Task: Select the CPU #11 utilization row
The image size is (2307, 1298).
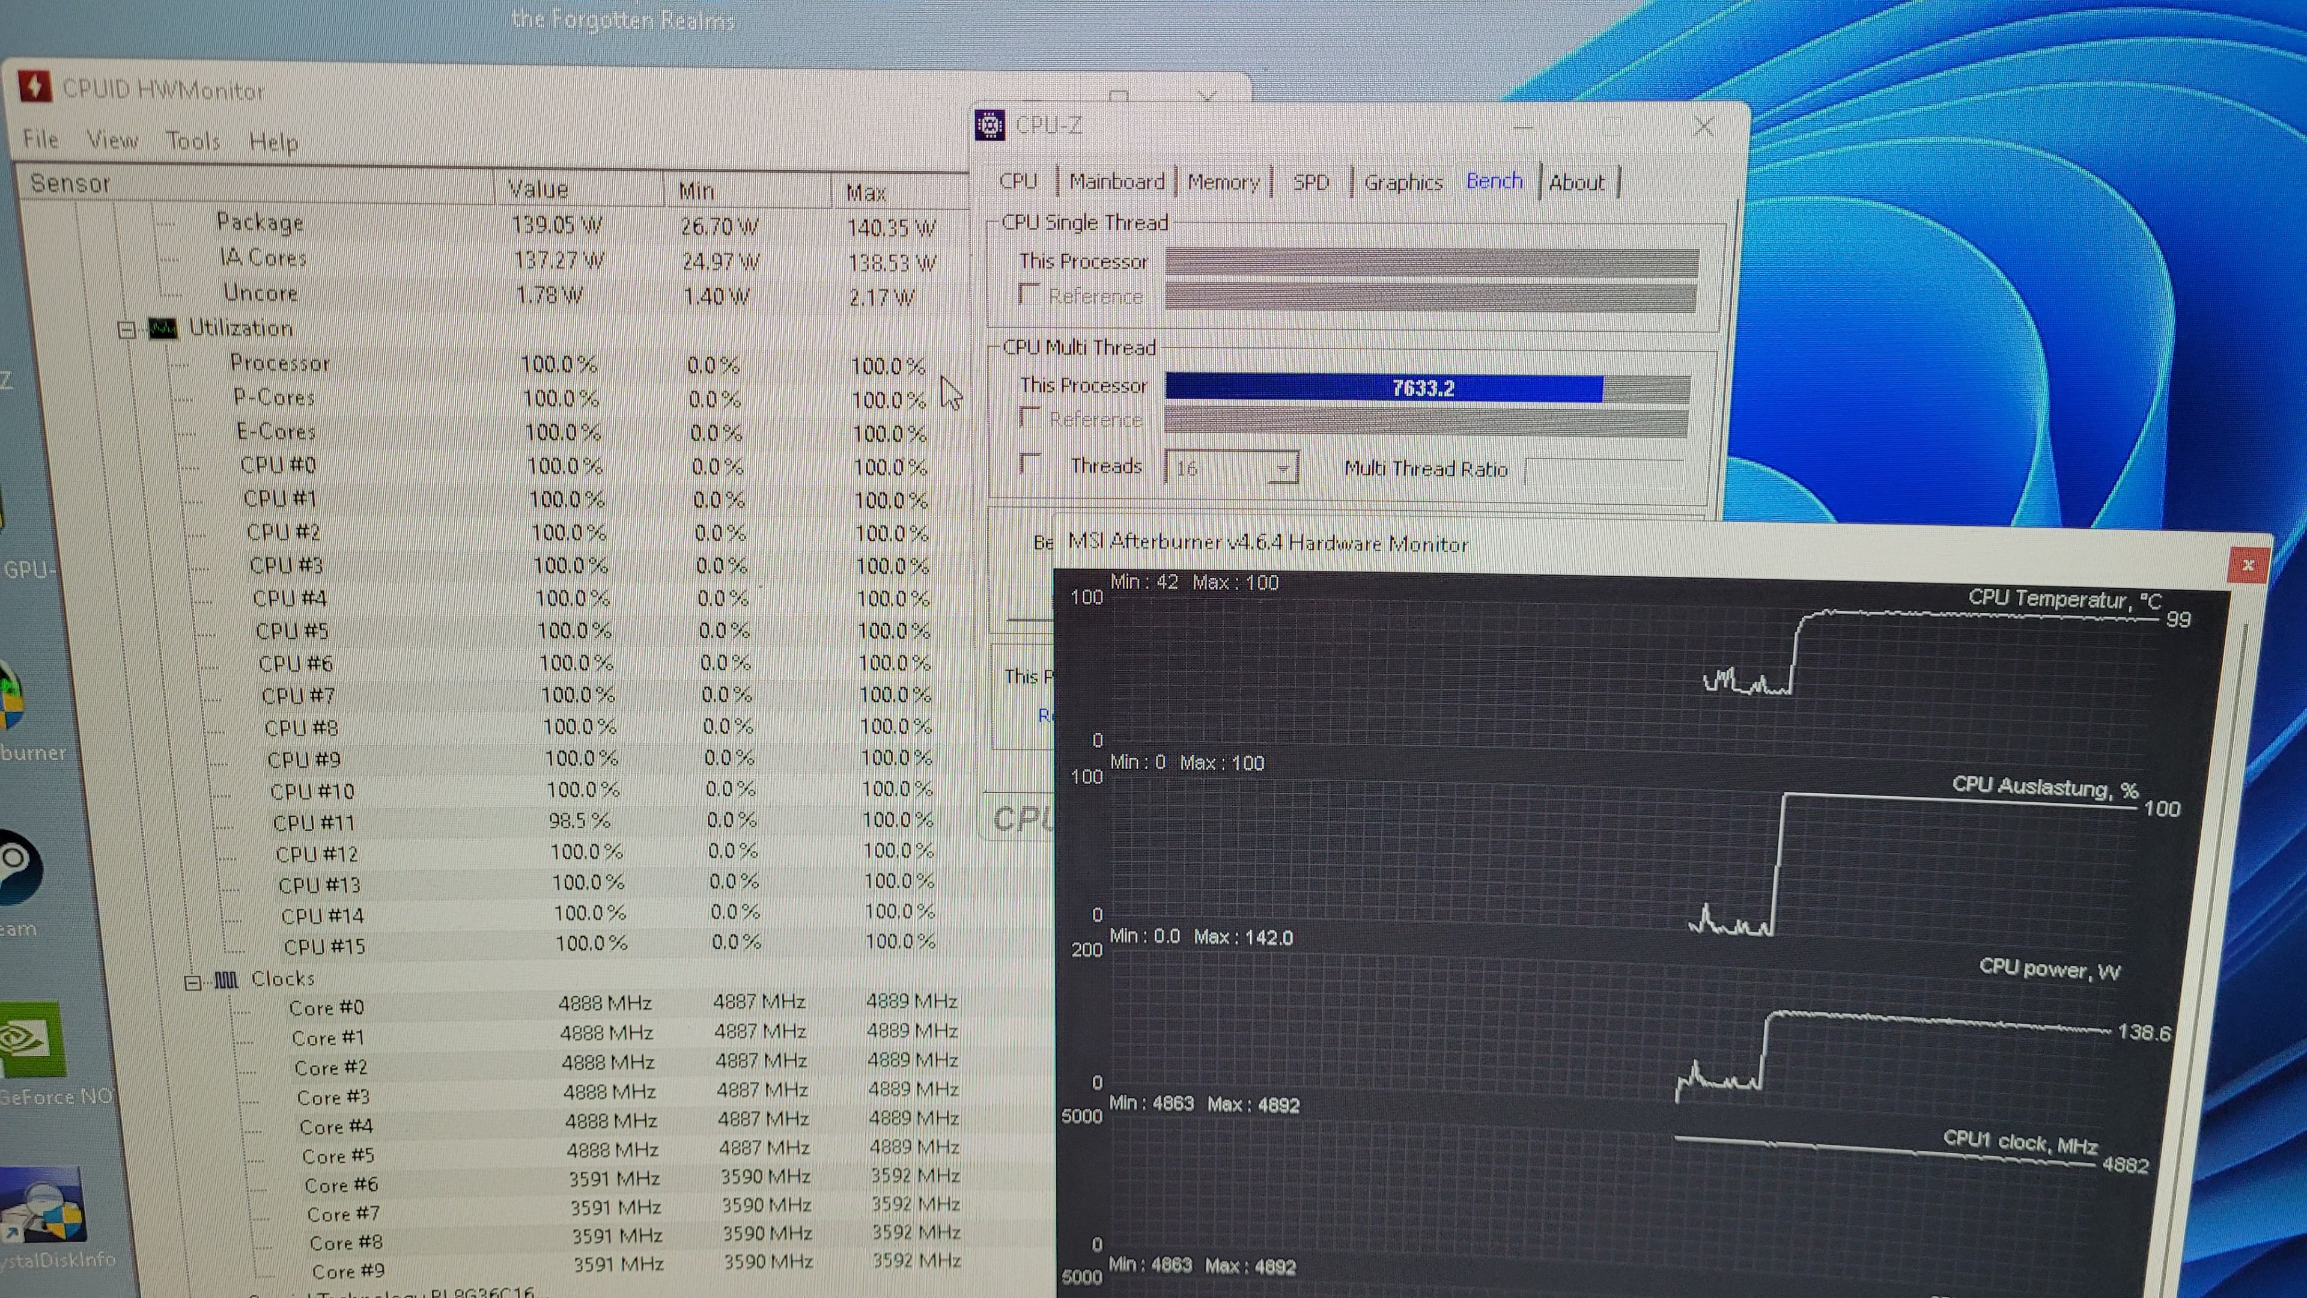Action: [314, 822]
